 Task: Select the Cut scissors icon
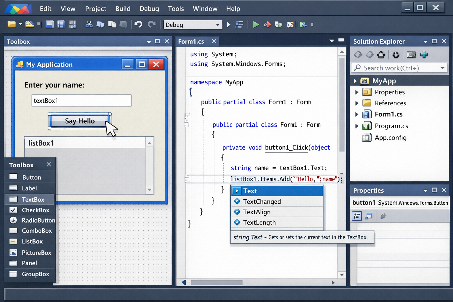point(89,24)
